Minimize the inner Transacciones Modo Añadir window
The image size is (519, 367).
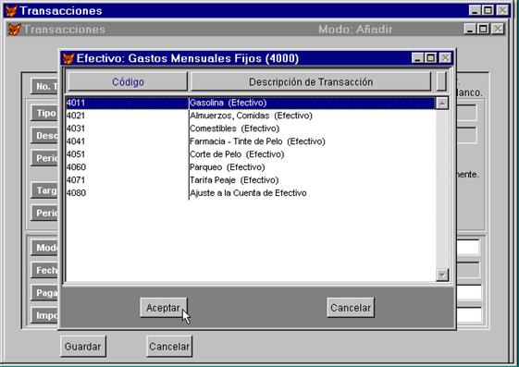pos(470,29)
